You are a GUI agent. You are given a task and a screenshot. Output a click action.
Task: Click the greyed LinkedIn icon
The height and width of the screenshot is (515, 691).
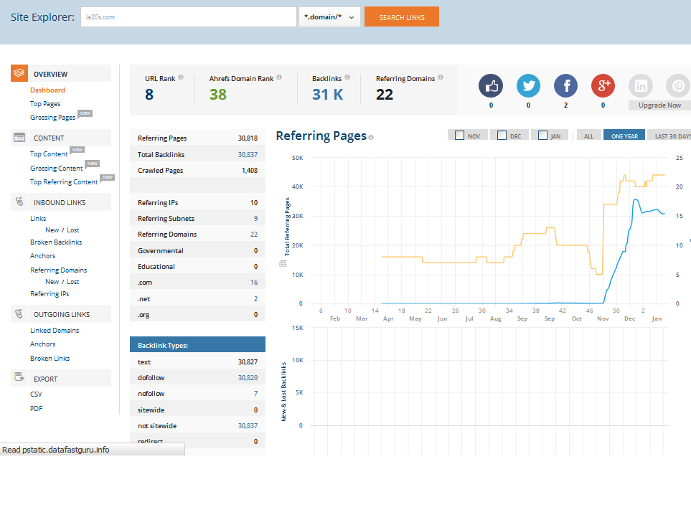640,86
